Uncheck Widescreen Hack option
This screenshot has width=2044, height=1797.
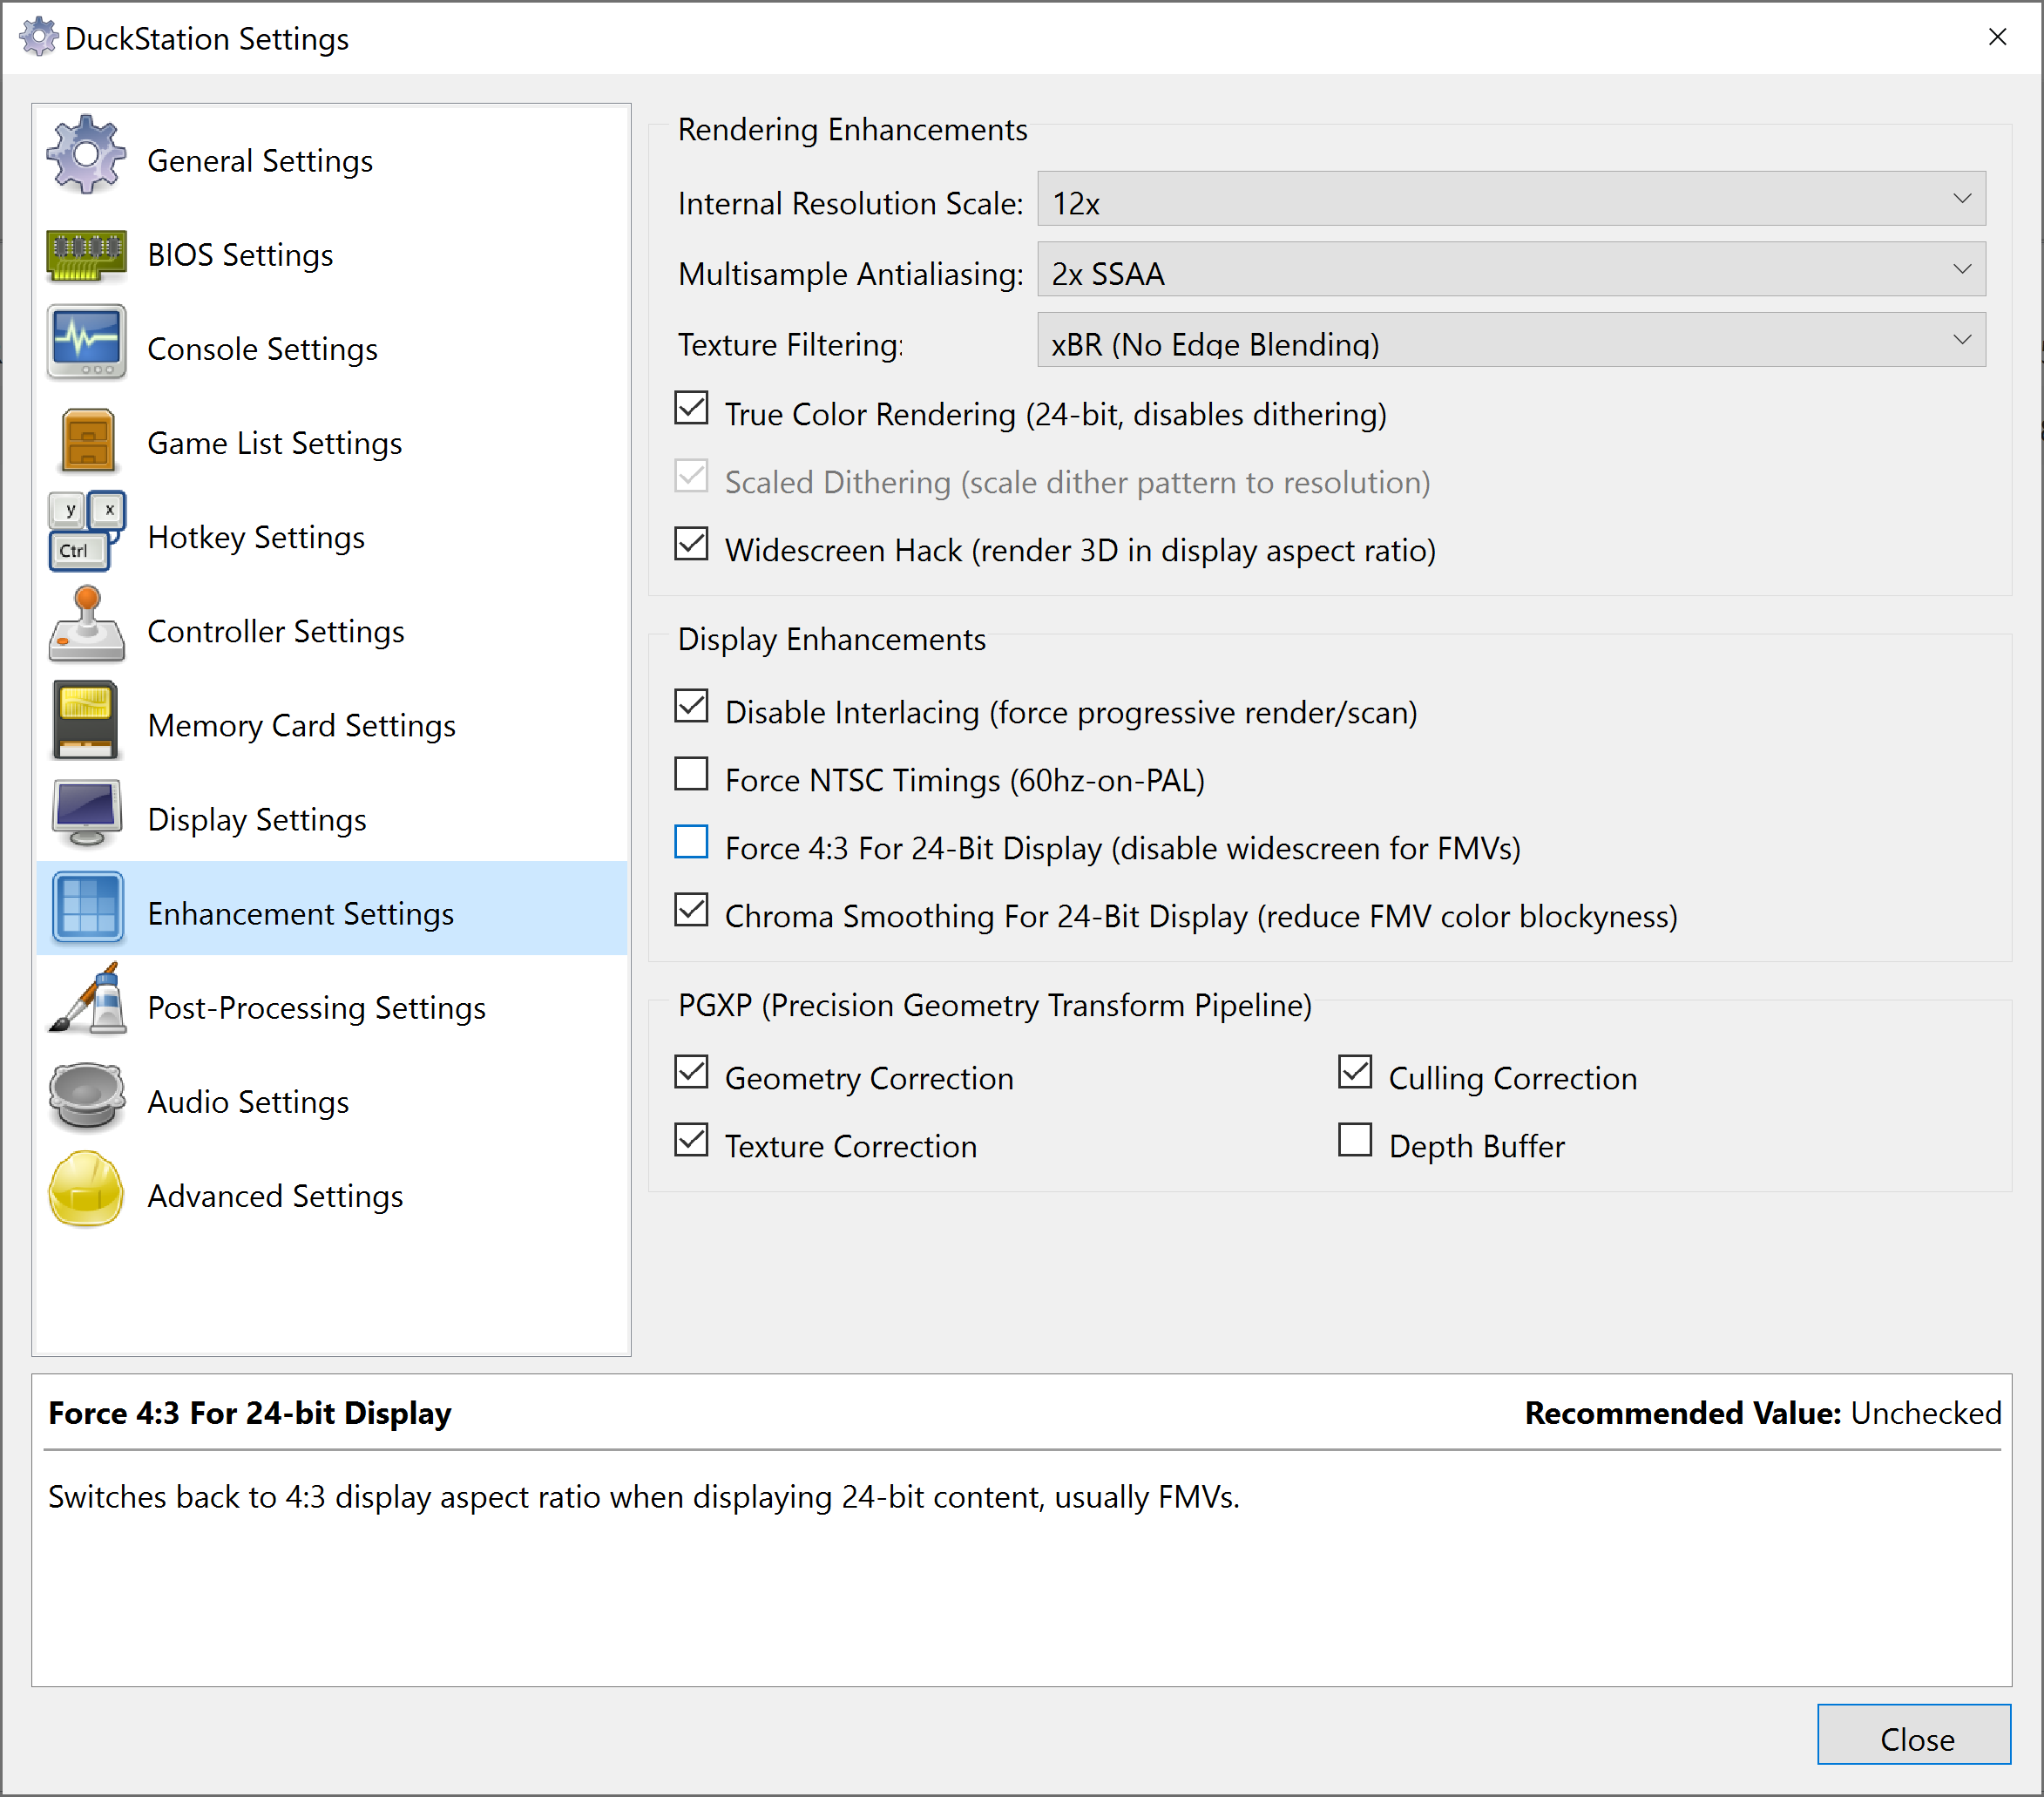pyautogui.click(x=691, y=545)
